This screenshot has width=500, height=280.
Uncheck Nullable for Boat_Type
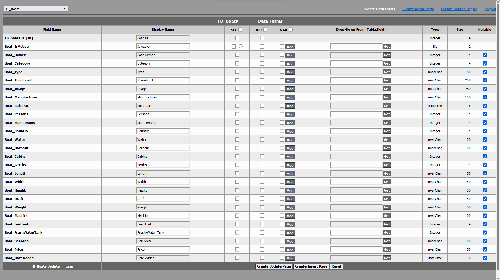485,72
